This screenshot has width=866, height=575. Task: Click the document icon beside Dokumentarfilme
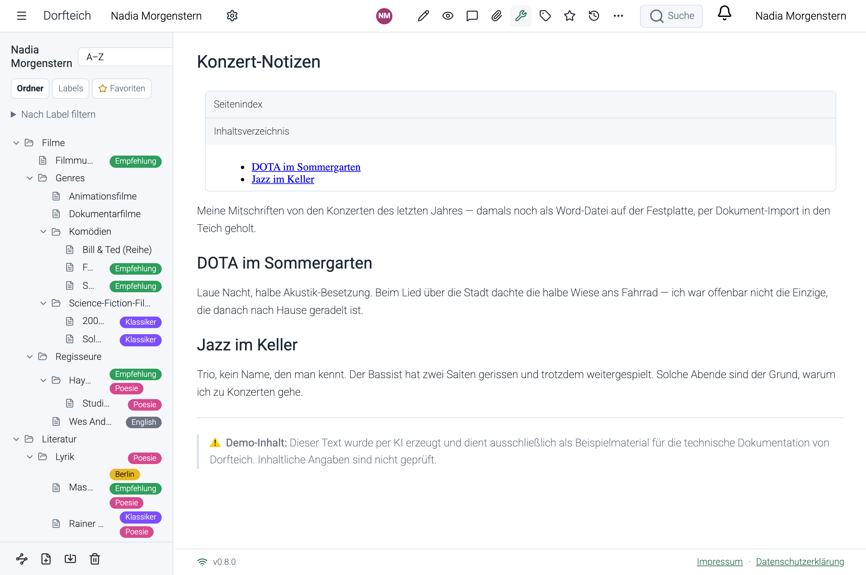click(56, 214)
